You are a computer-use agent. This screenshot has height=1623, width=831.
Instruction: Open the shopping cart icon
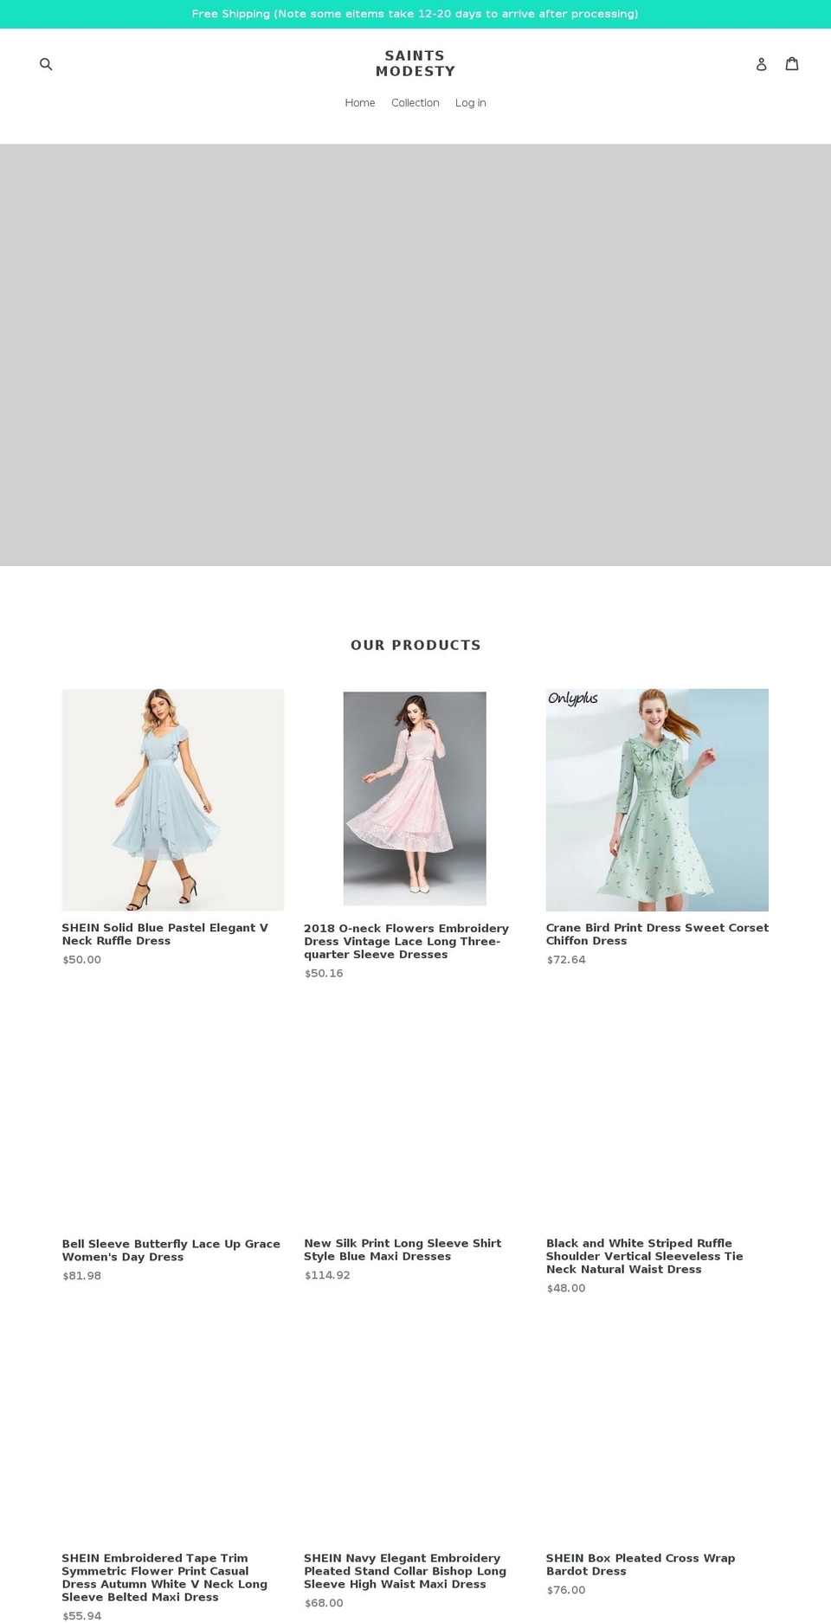pyautogui.click(x=792, y=63)
